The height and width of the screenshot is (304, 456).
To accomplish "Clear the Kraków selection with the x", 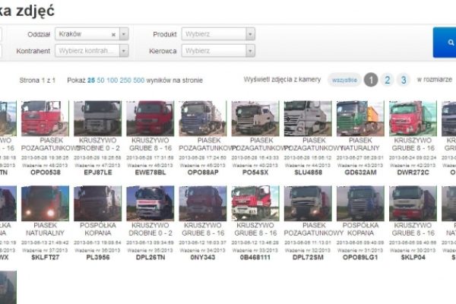I will pos(113,35).
